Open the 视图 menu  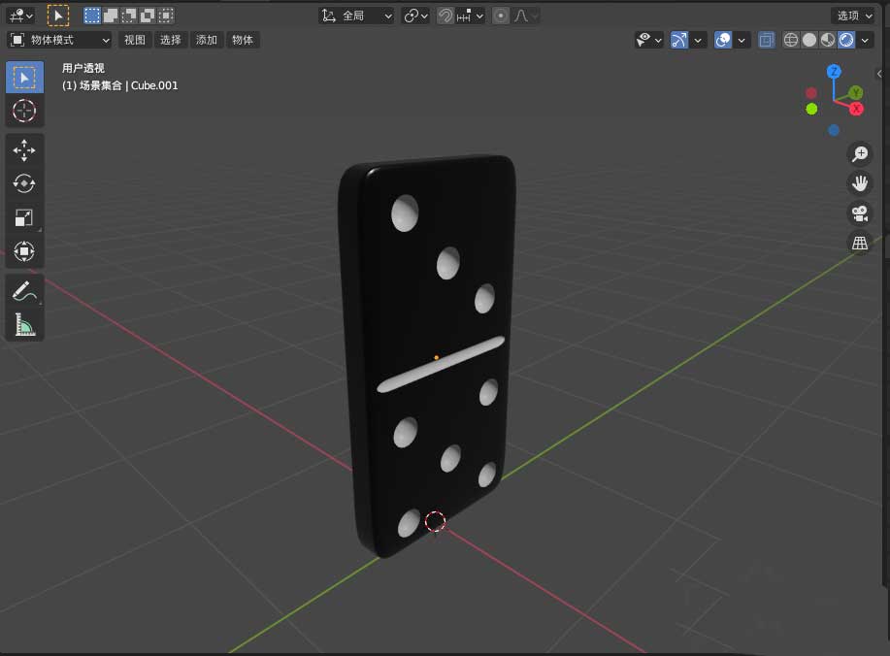coord(135,40)
